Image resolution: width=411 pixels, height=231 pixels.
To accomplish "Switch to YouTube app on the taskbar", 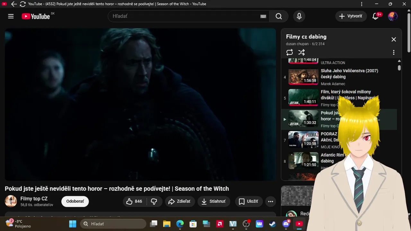I will coord(299,224).
